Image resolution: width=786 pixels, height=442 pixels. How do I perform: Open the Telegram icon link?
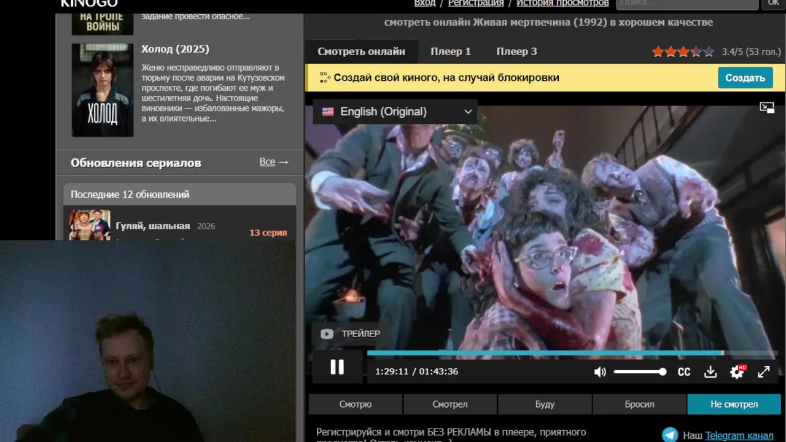point(670,435)
